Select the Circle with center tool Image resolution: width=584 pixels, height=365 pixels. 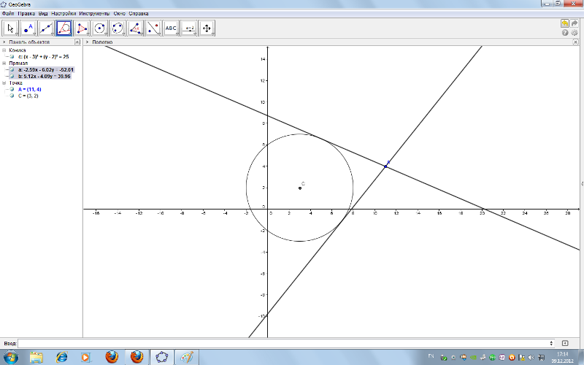click(x=99, y=28)
